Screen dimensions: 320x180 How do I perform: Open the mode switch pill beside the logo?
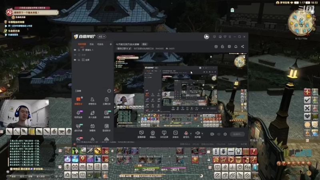102,36
